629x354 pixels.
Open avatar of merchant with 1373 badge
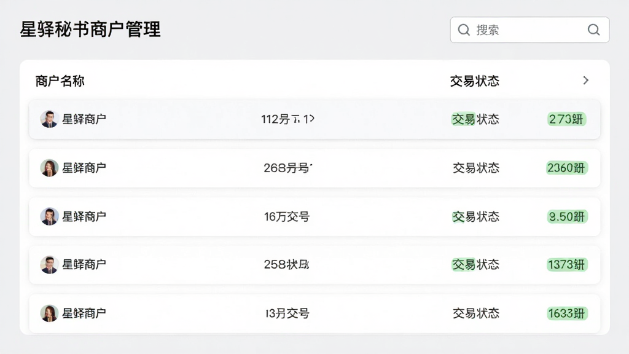tap(49, 264)
